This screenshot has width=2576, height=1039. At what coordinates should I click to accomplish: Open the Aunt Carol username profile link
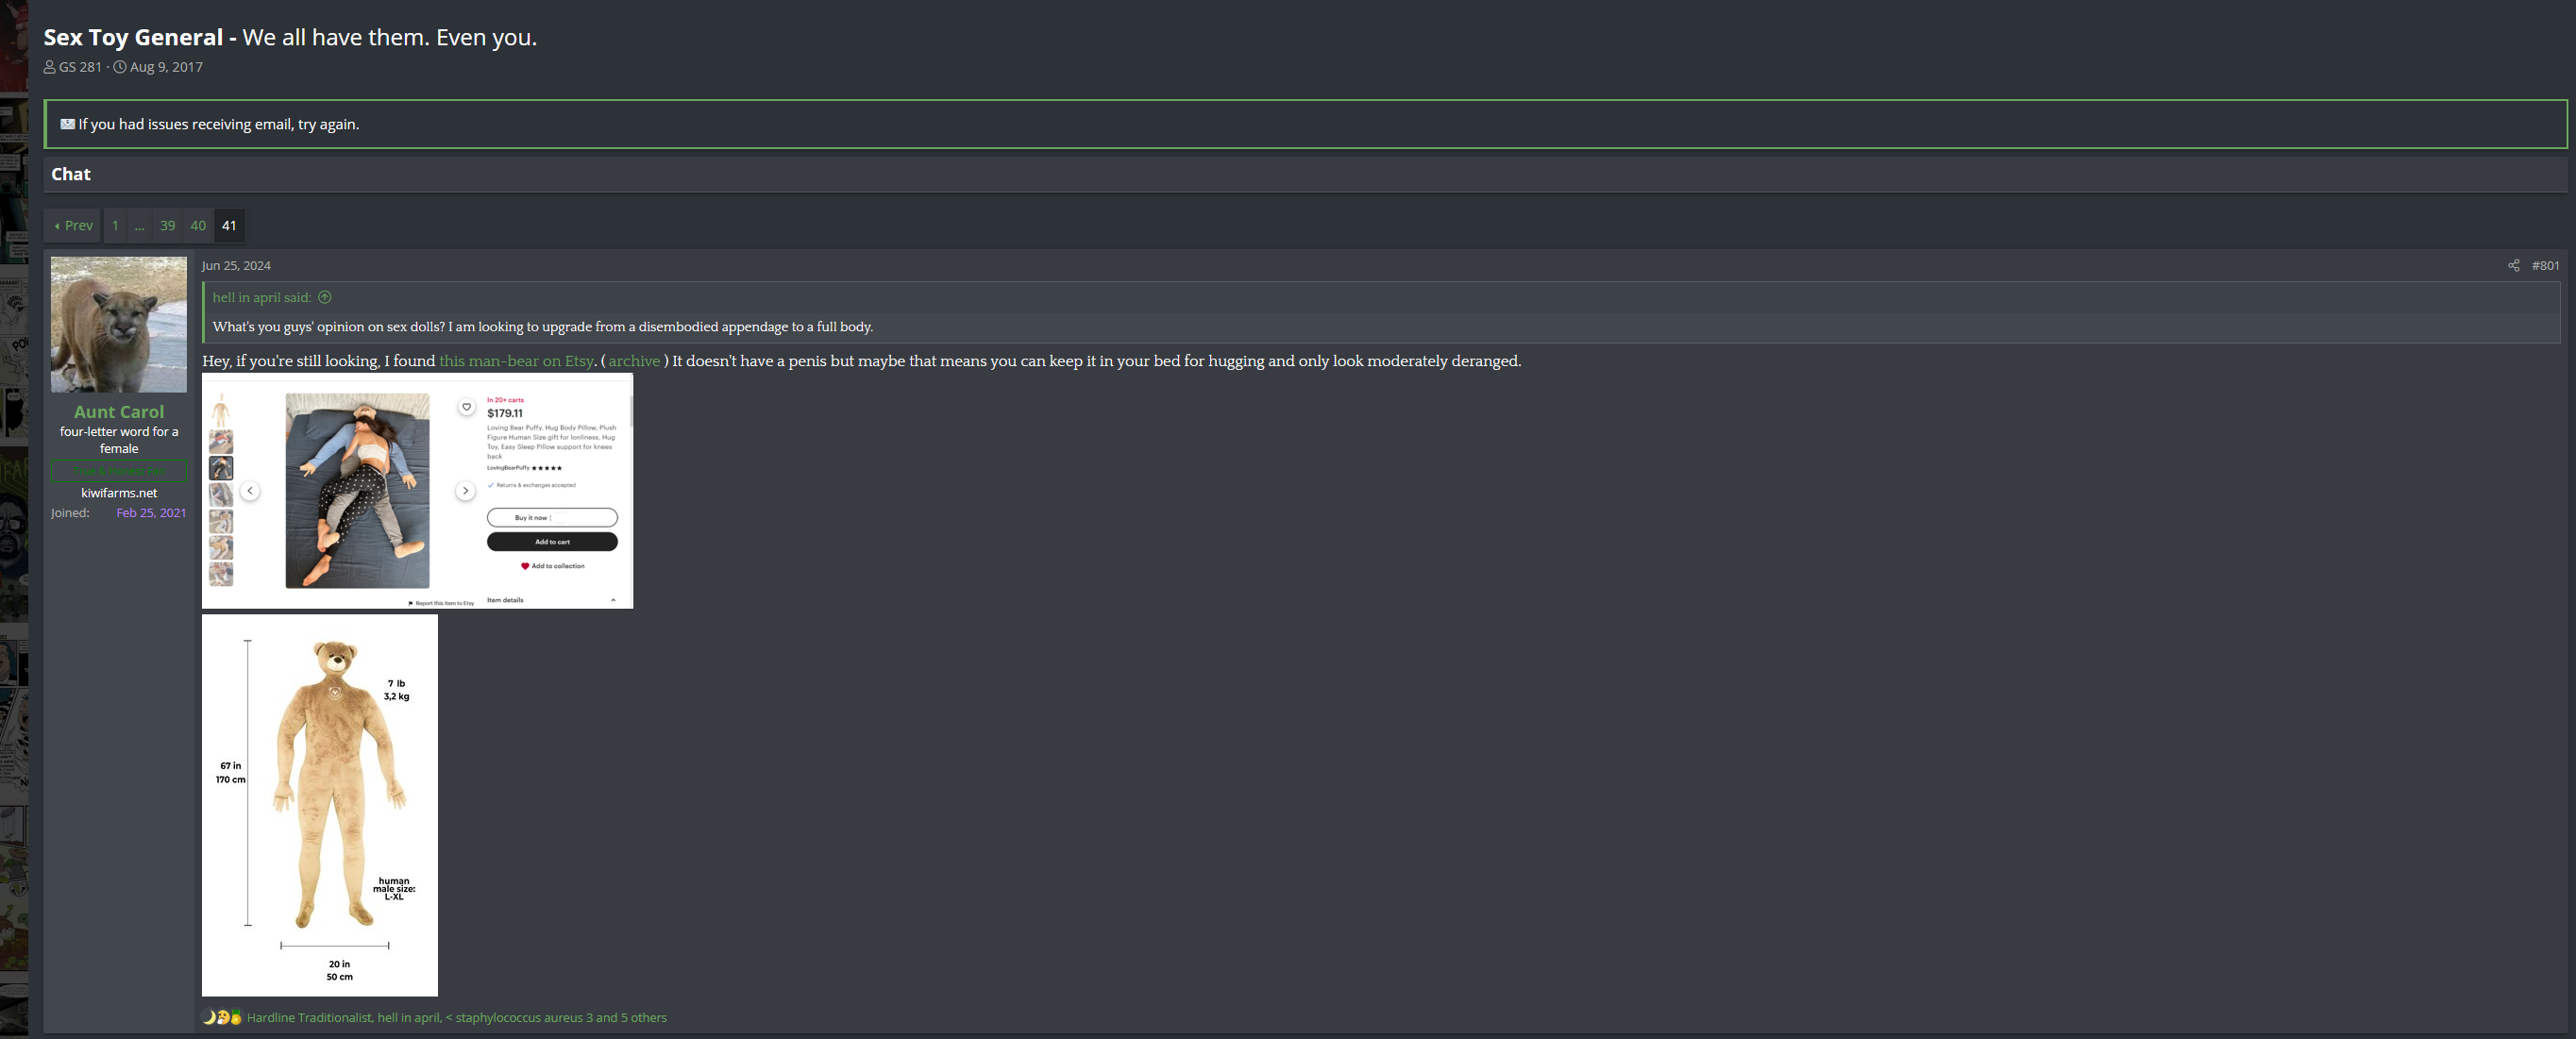click(119, 412)
